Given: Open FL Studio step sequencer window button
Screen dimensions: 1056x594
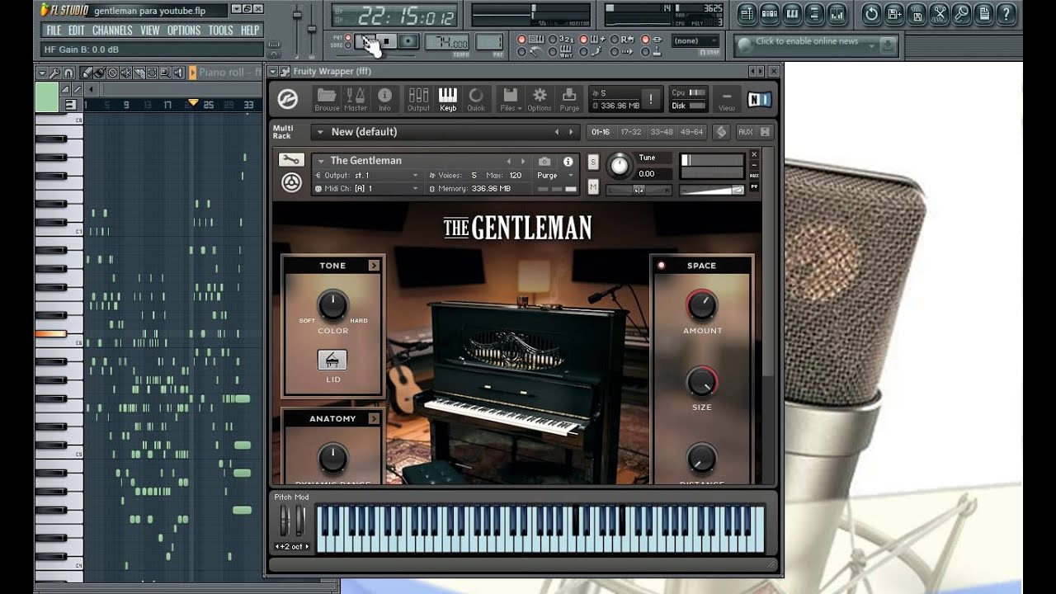Looking at the screenshot, I should point(770,13).
